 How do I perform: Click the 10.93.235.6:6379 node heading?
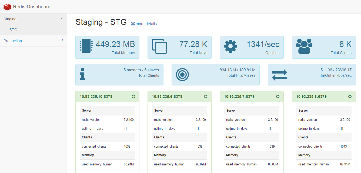pos(167,97)
